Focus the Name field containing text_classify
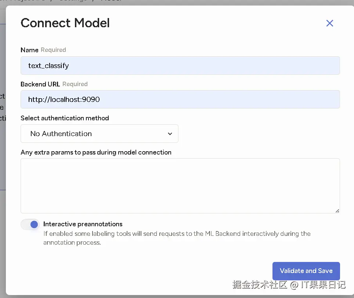The height and width of the screenshot is (298, 354). 180,65
